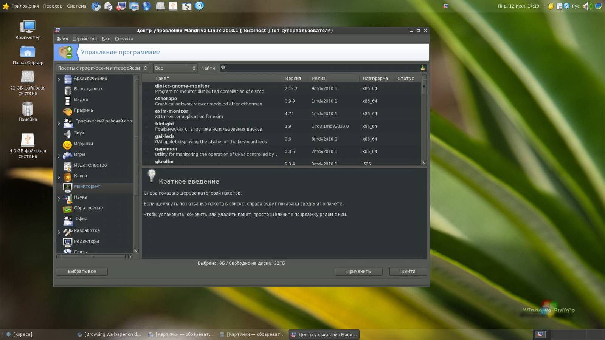Focus the Найти search input field

click(x=323, y=68)
